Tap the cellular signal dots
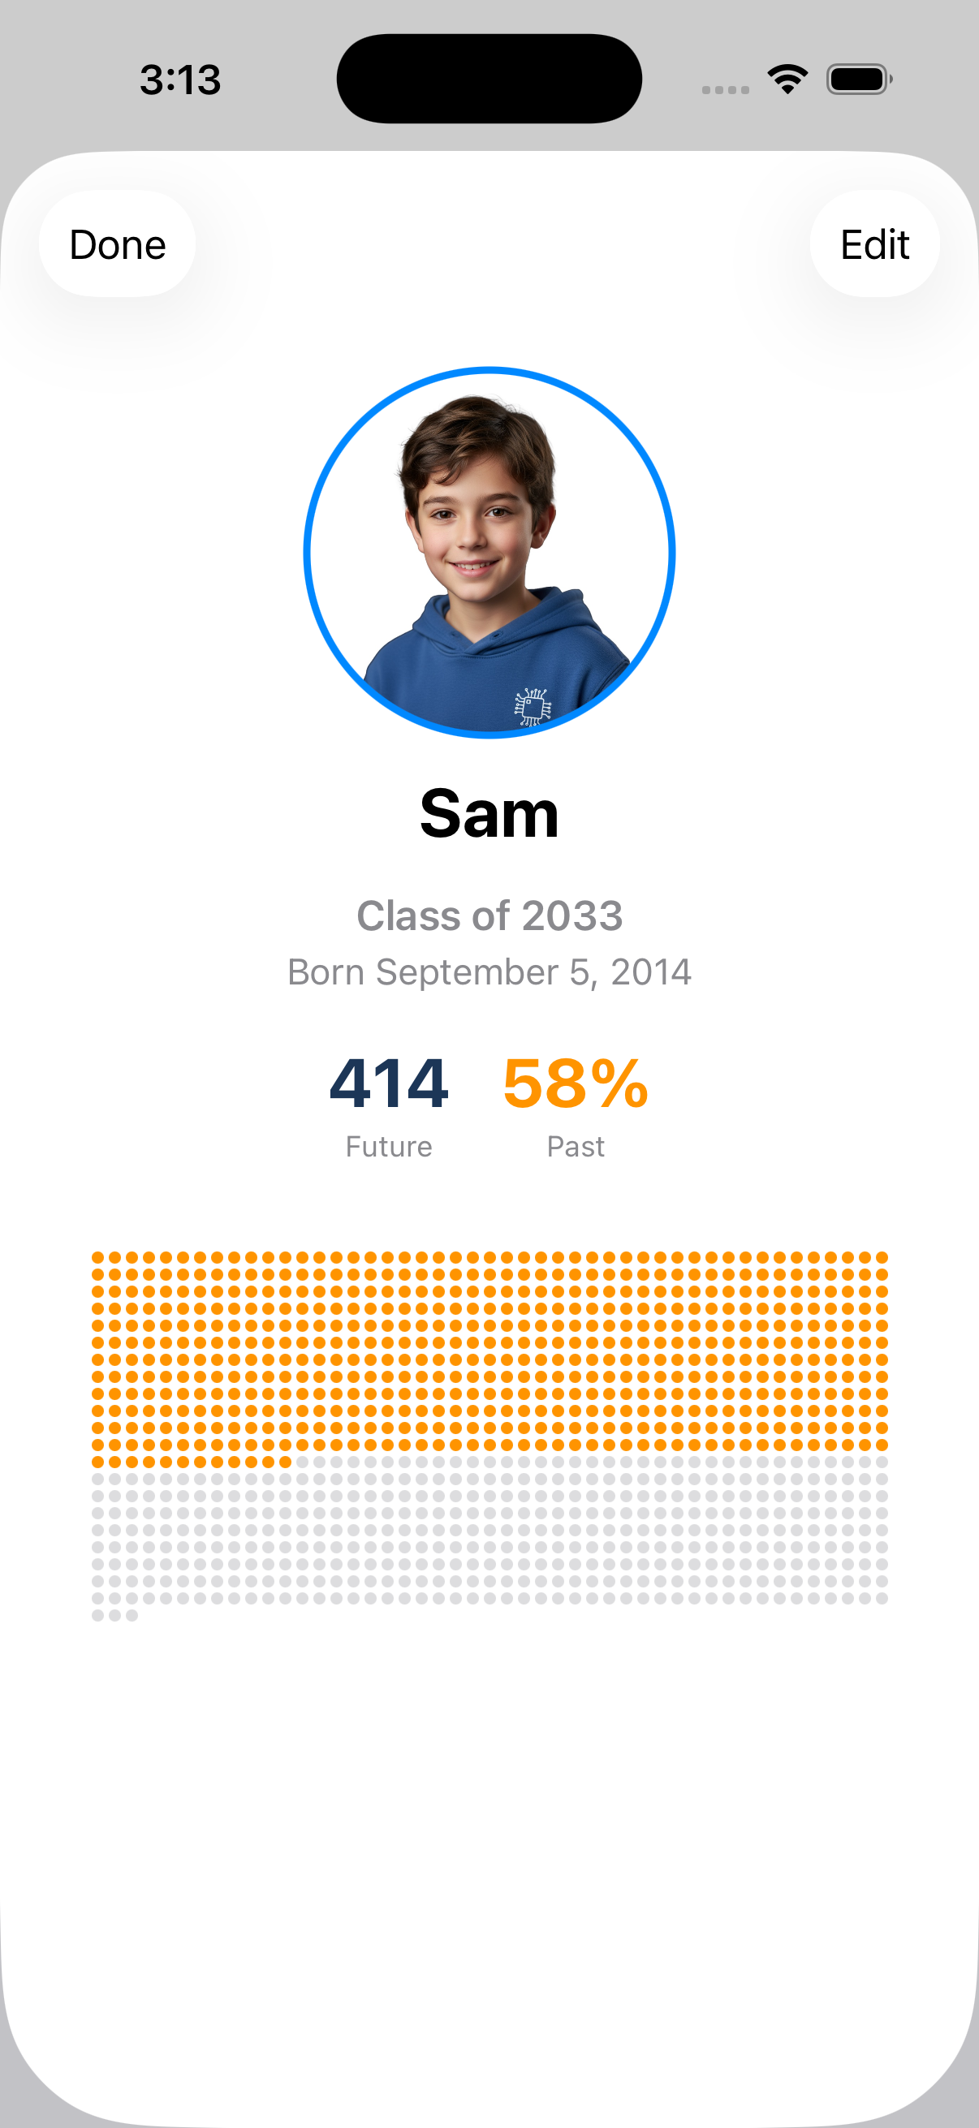The width and height of the screenshot is (979, 2128). click(x=726, y=89)
